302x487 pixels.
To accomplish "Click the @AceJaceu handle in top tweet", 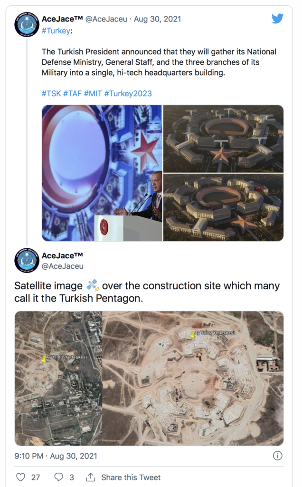I will [106, 19].
